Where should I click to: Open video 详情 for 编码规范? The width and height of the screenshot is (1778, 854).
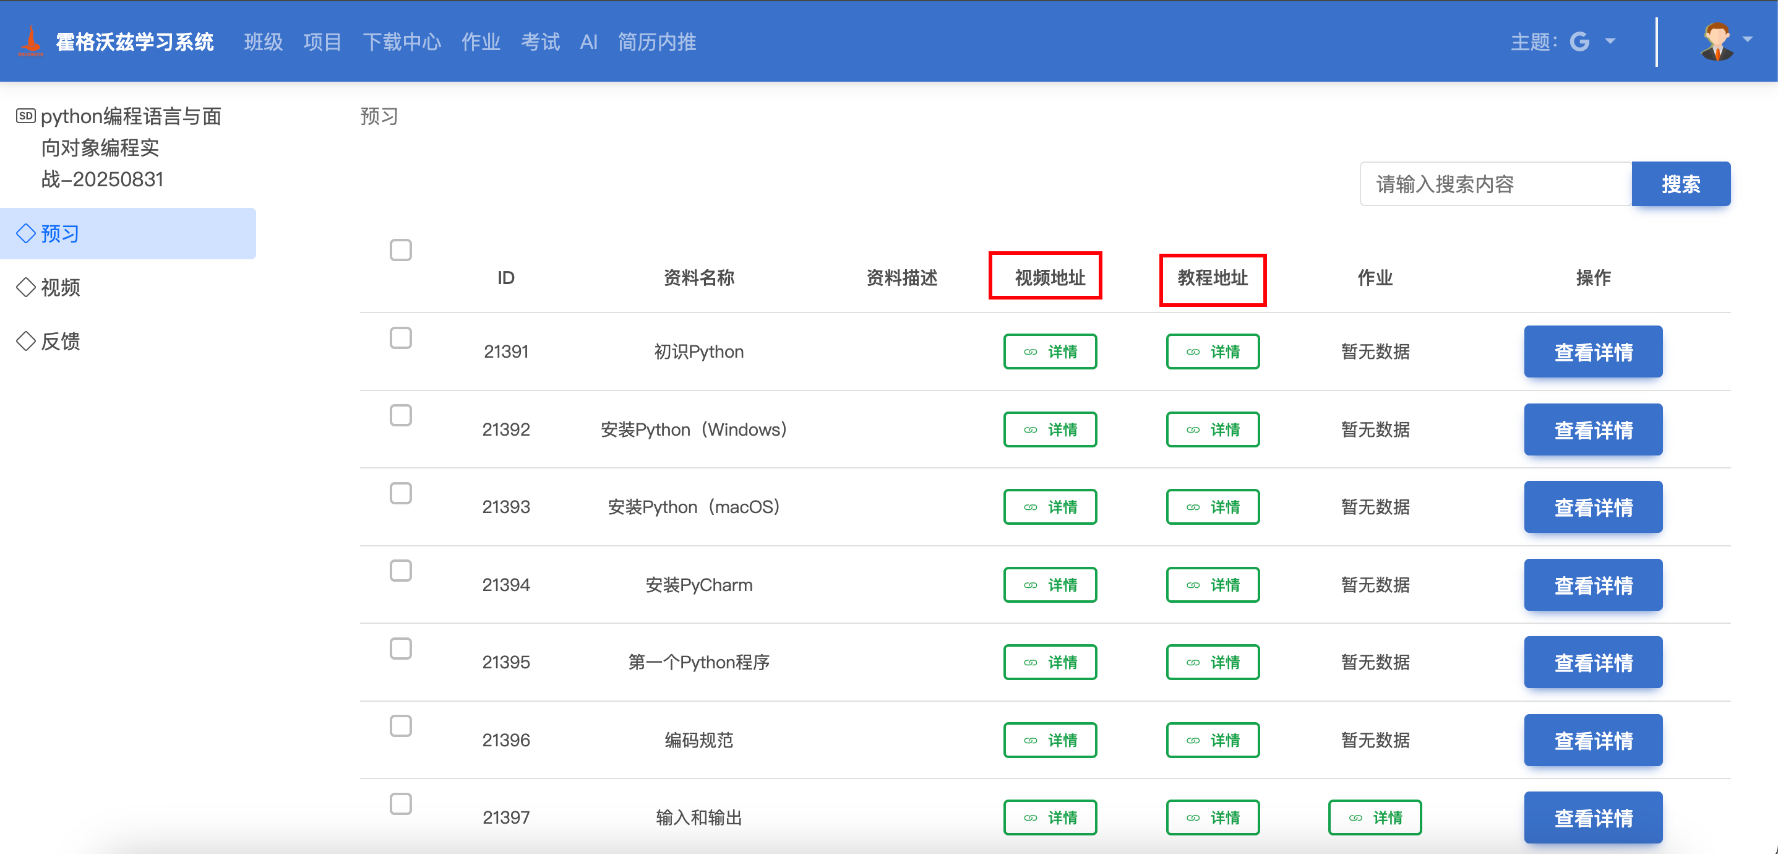[x=1050, y=740]
